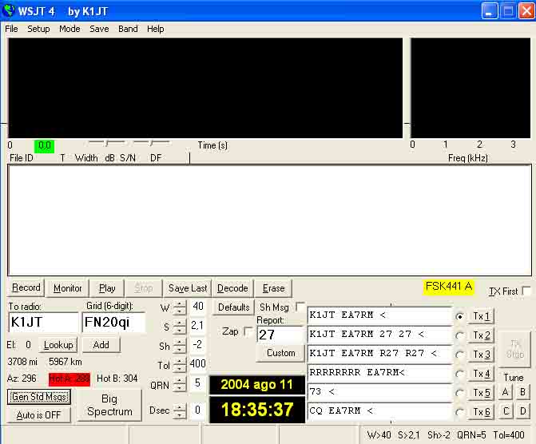Image resolution: width=536 pixels, height=444 pixels.
Task: Click Gen Std Msgs button
Action: pos(39,397)
